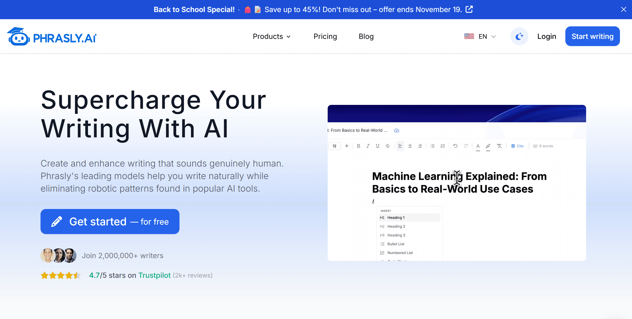Toggle bold formatting in the editor toolbar
This screenshot has height=319, width=632.
(359, 146)
